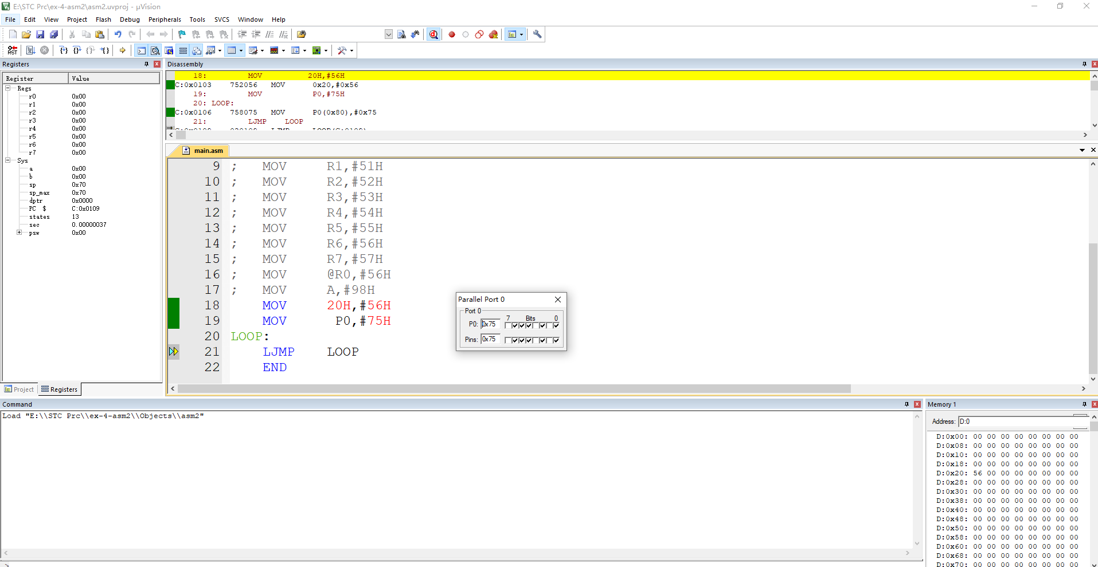Close the Parallel Port 0 dialog
Viewport: 1098px width, 567px height.
tap(558, 300)
